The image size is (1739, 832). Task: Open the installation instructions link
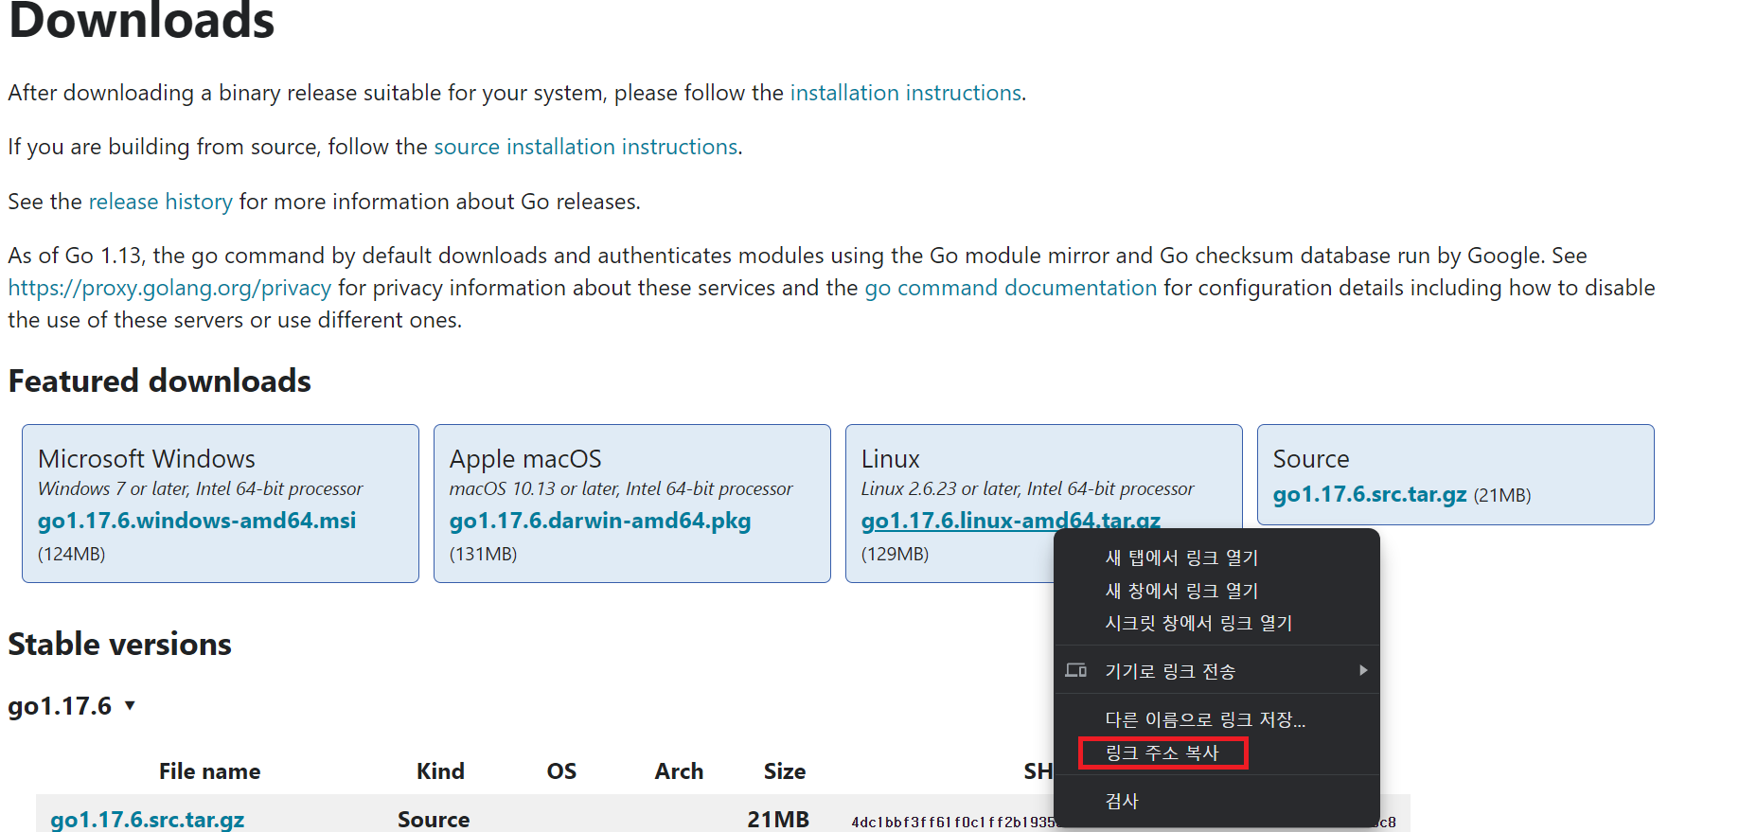click(905, 93)
